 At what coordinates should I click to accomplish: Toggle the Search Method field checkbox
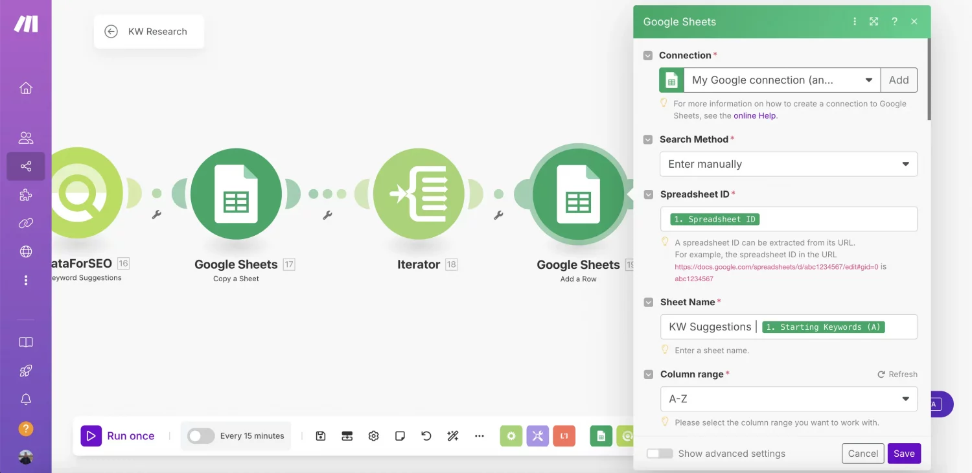(x=647, y=139)
